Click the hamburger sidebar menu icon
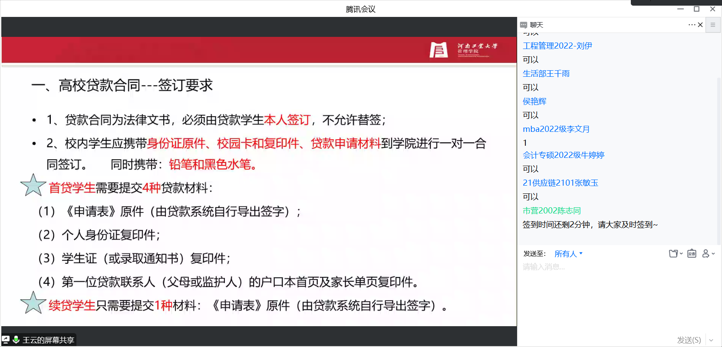The height and width of the screenshot is (347, 722). pyautogui.click(x=712, y=25)
